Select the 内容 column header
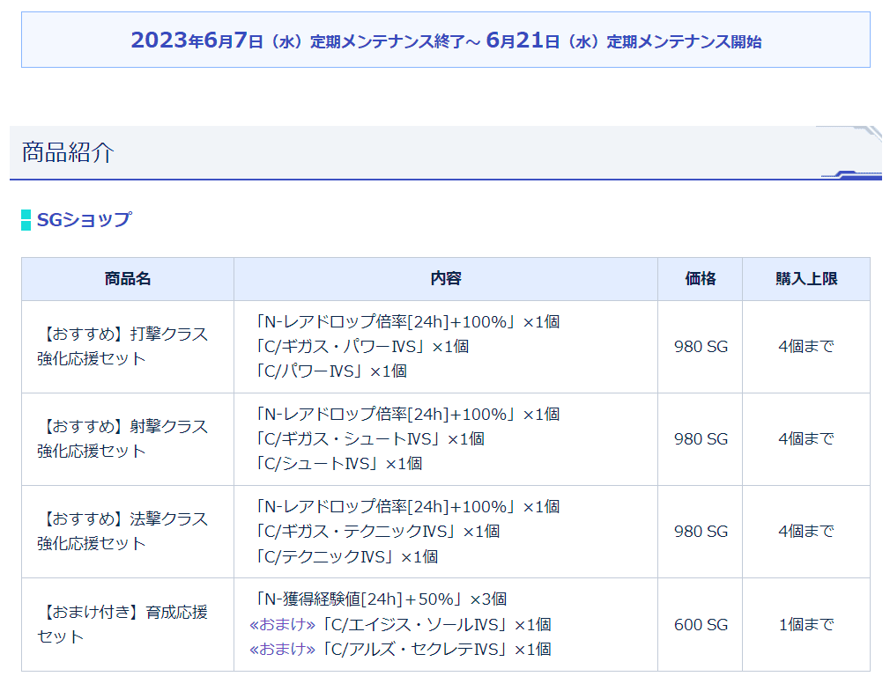 pyautogui.click(x=445, y=277)
